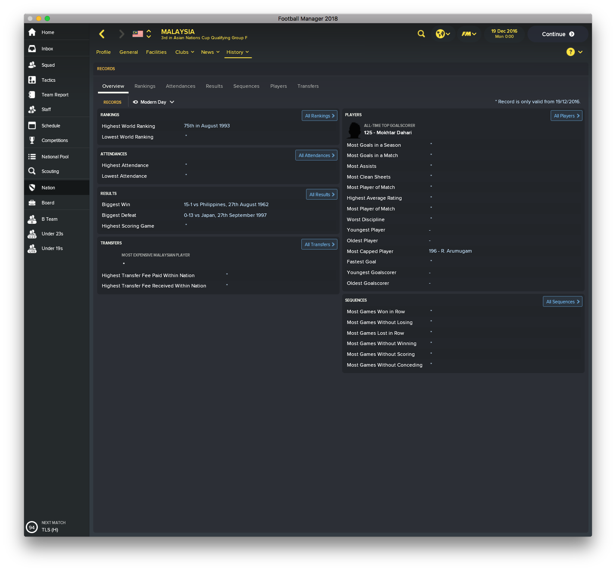Open All Results

point(322,194)
